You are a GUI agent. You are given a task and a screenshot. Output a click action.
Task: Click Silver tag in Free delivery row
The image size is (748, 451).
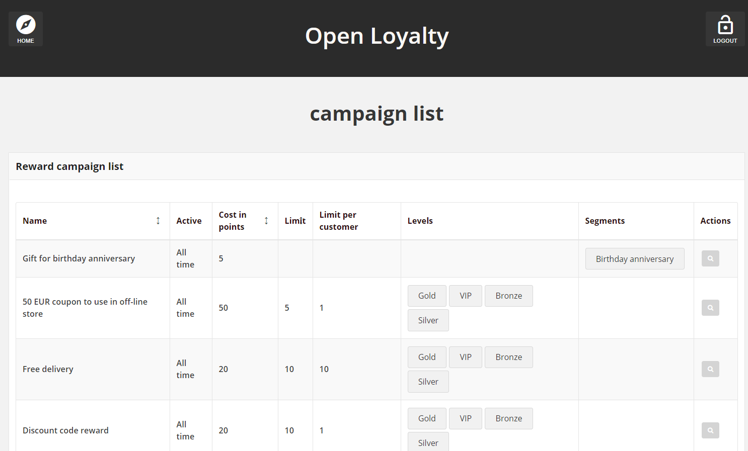(x=428, y=382)
